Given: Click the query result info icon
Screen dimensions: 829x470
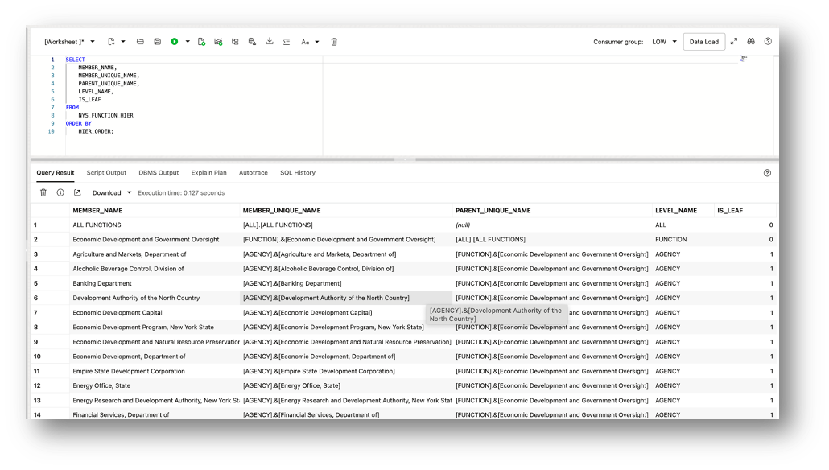Looking at the screenshot, I should (60, 192).
